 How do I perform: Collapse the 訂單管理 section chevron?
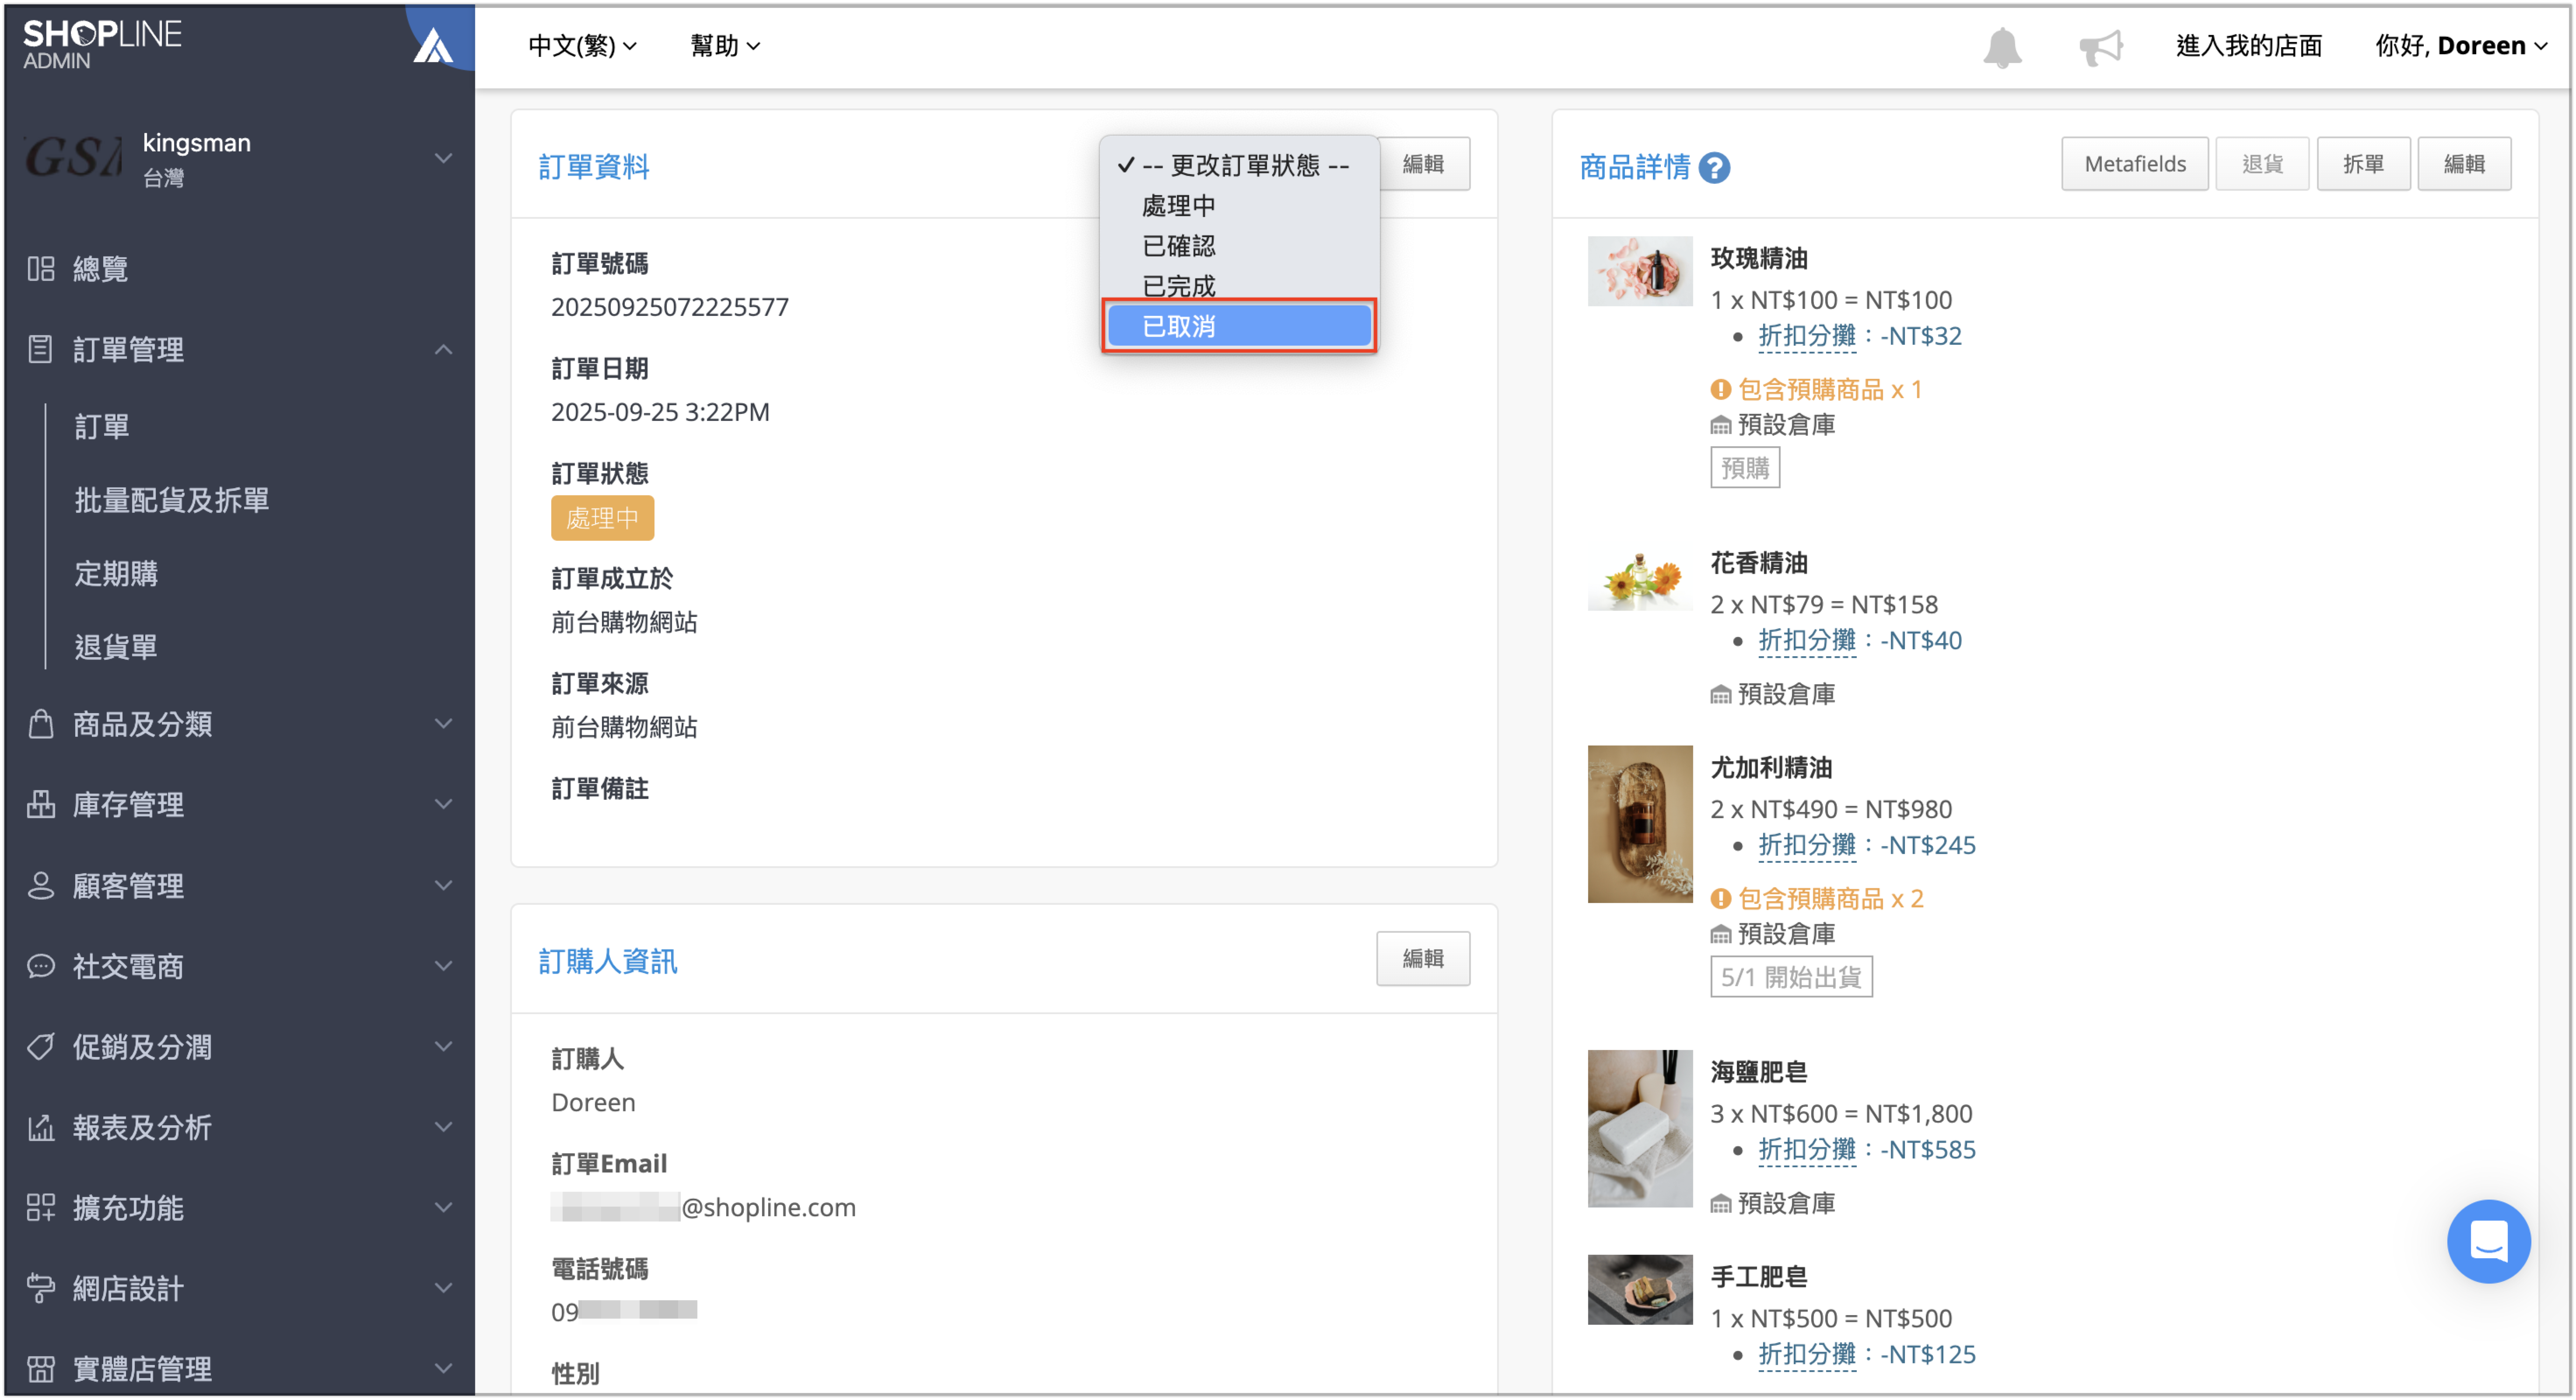[x=443, y=349]
